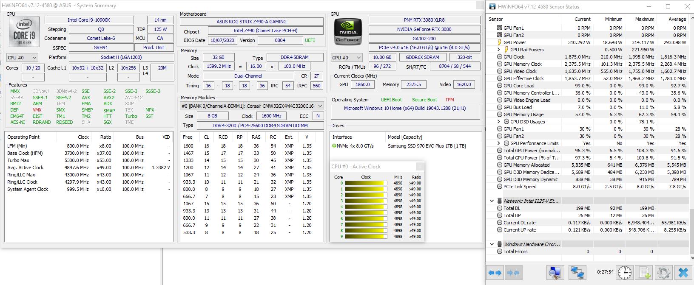Click the NVIDIA GeForce logo
The width and height of the screenshot is (694, 285).
[348, 32]
